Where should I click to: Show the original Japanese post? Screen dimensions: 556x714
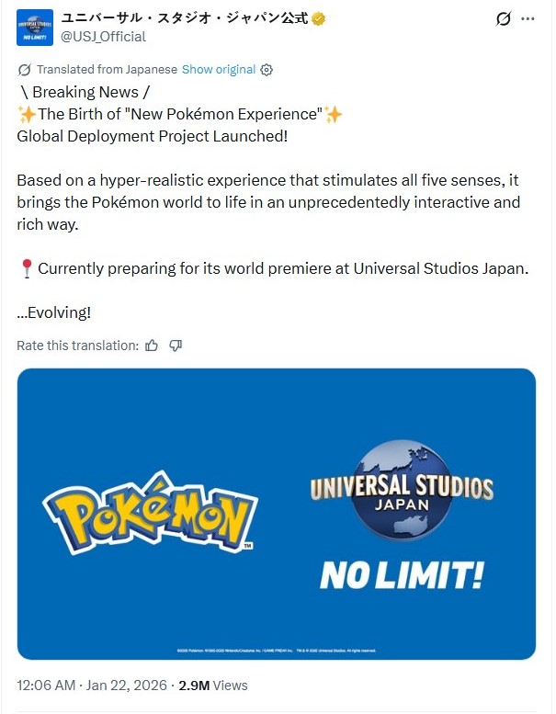[x=219, y=70]
